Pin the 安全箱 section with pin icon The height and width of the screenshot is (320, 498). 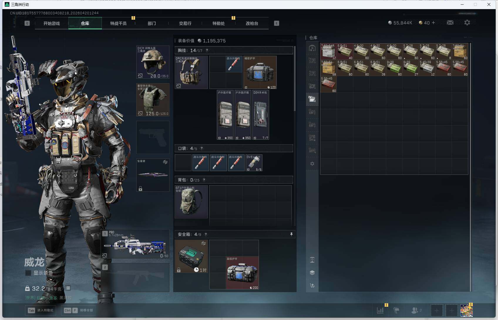[x=291, y=234]
